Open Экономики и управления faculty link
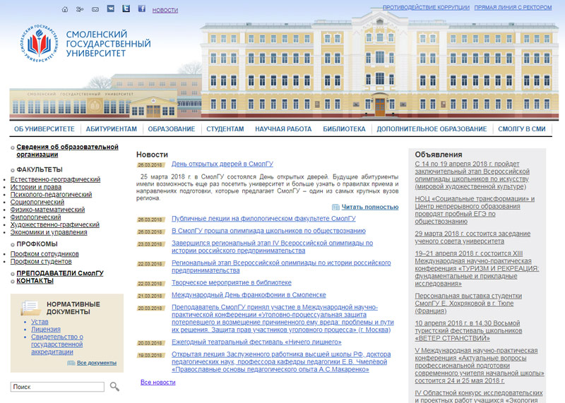This screenshot has width=565, height=403. 49,232
